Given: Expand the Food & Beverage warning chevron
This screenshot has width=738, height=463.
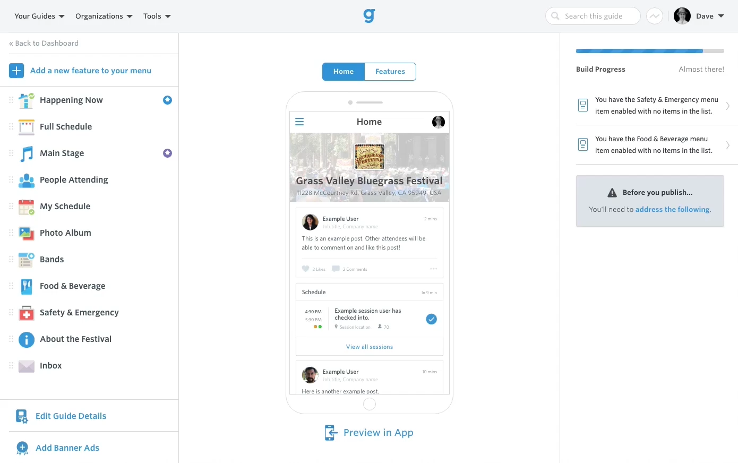Looking at the screenshot, I should pos(727,145).
